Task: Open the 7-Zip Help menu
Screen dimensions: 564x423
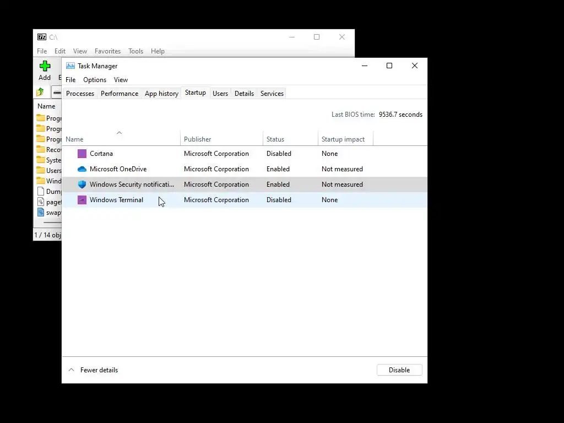Action: tap(158, 51)
